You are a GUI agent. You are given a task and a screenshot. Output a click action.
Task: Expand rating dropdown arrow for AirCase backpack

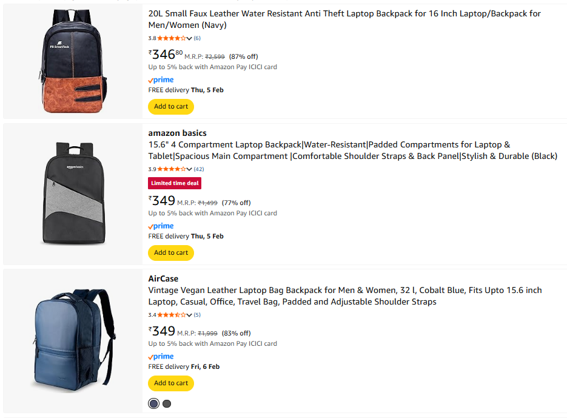pos(190,315)
